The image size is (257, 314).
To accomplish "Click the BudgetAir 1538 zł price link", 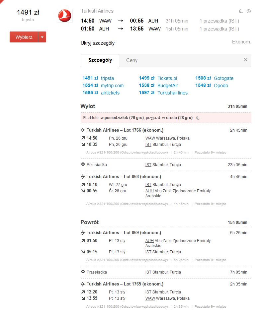I will pyautogui.click(x=158, y=86).
